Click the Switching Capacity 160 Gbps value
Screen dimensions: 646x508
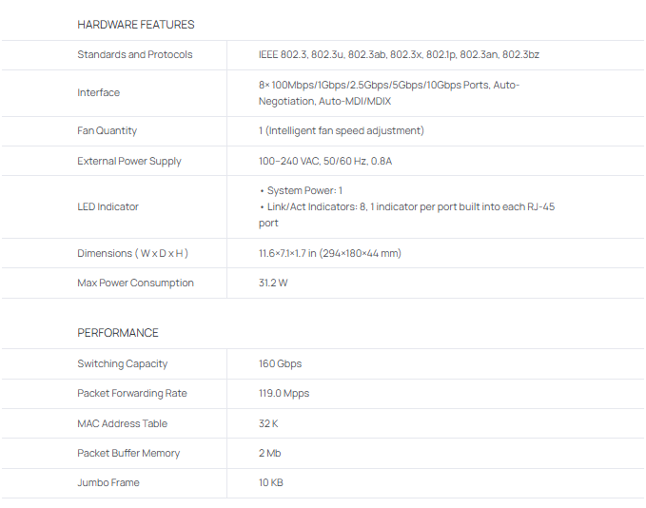click(280, 363)
